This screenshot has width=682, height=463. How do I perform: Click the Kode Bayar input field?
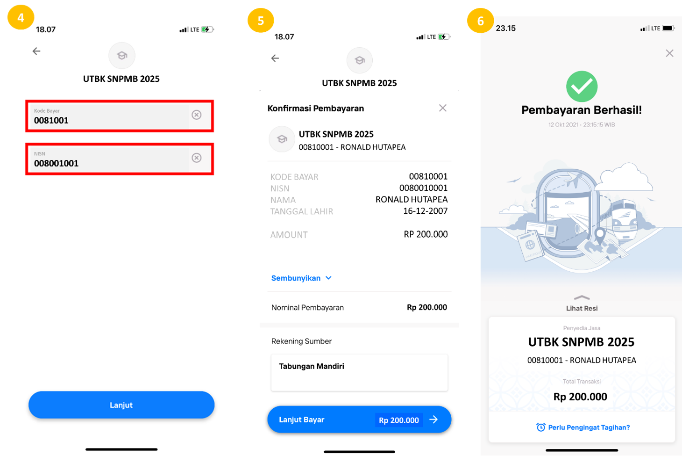110,116
